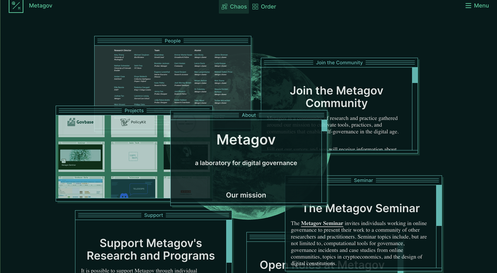The image size is (497, 273).
Task: Follow the bold Metagov Seminar link
Action: point(322,223)
